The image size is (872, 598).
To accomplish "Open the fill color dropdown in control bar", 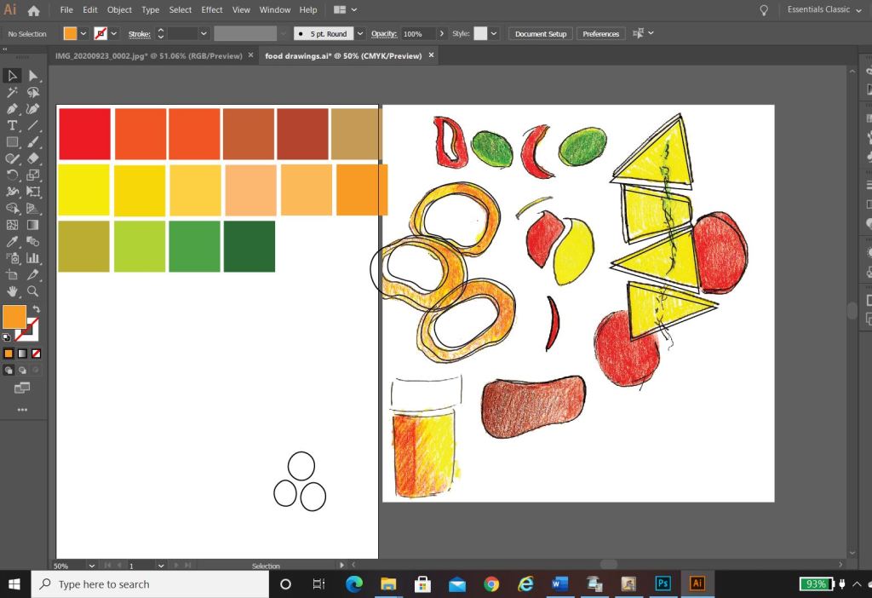I will pyautogui.click(x=83, y=33).
